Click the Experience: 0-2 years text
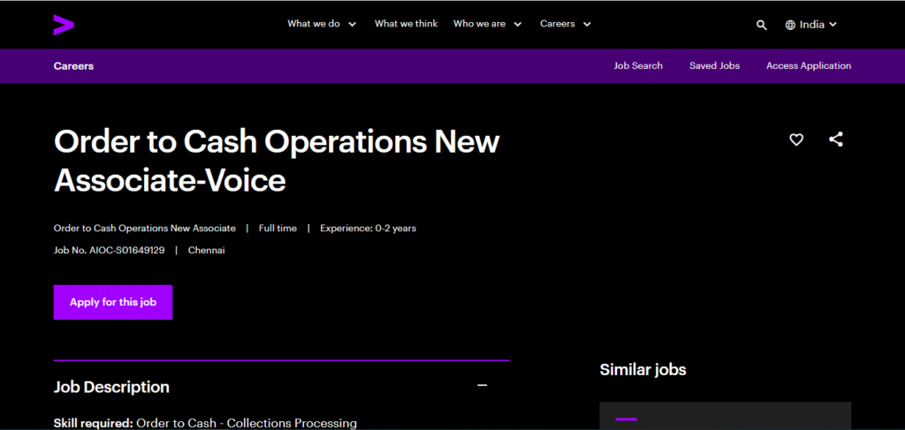The image size is (905, 430). (368, 229)
